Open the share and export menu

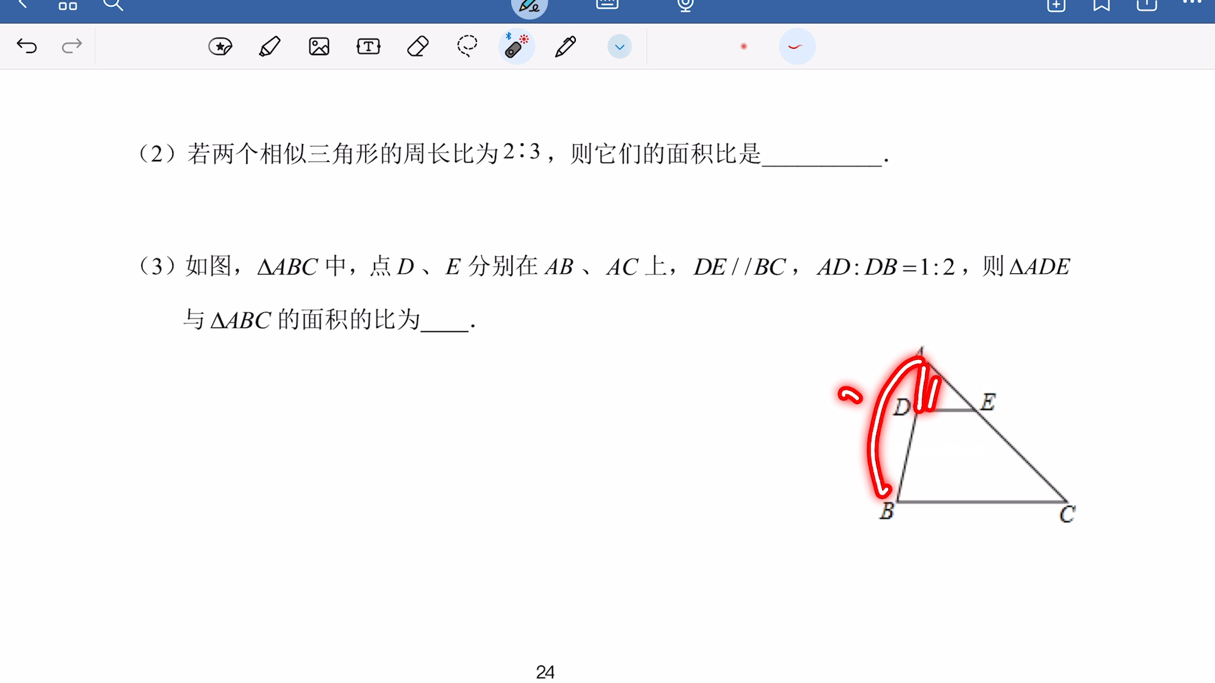click(1146, 5)
